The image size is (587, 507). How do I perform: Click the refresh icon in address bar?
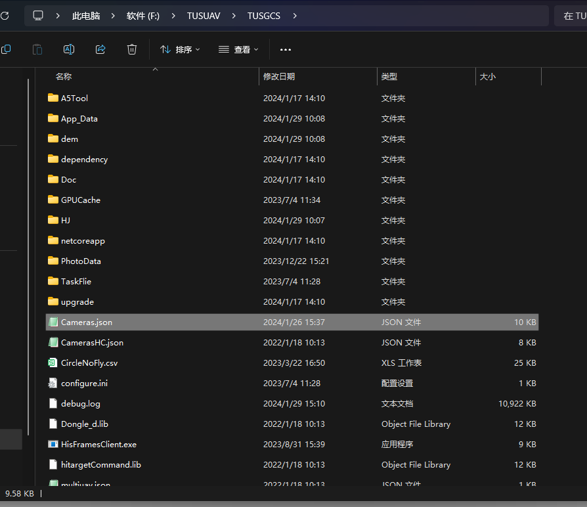(5, 16)
